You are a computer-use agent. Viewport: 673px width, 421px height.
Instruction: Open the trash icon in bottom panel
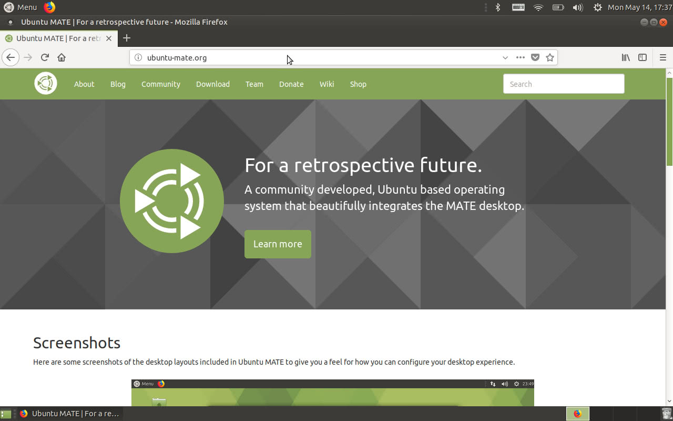(667, 414)
